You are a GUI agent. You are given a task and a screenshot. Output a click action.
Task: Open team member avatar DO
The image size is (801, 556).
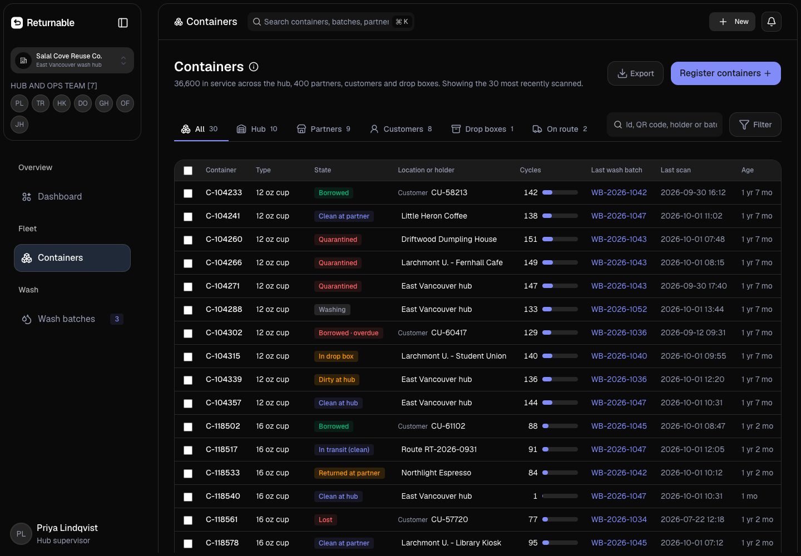(83, 103)
